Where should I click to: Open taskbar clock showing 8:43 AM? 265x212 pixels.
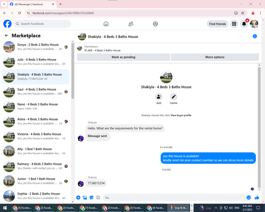coord(247,208)
